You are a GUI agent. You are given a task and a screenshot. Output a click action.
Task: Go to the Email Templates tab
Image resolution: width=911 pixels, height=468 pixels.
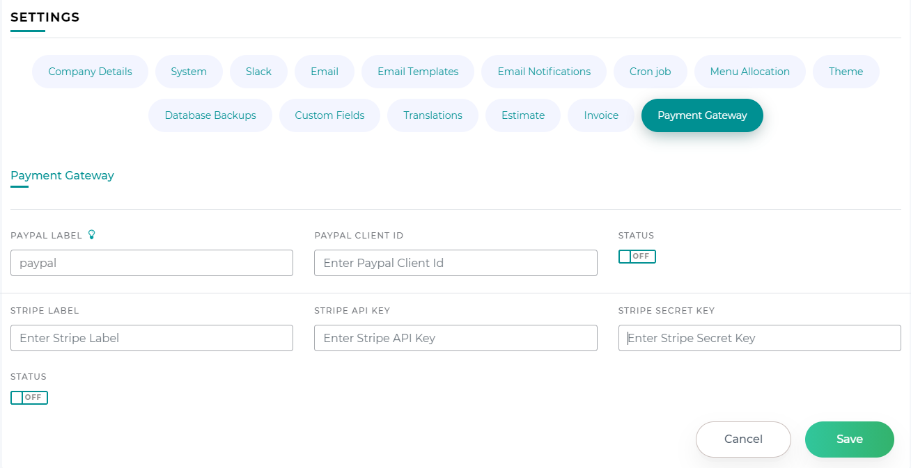point(418,72)
